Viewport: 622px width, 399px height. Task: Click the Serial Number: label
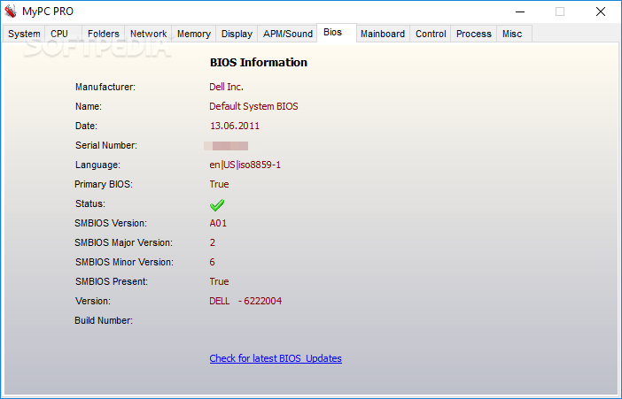(x=106, y=145)
